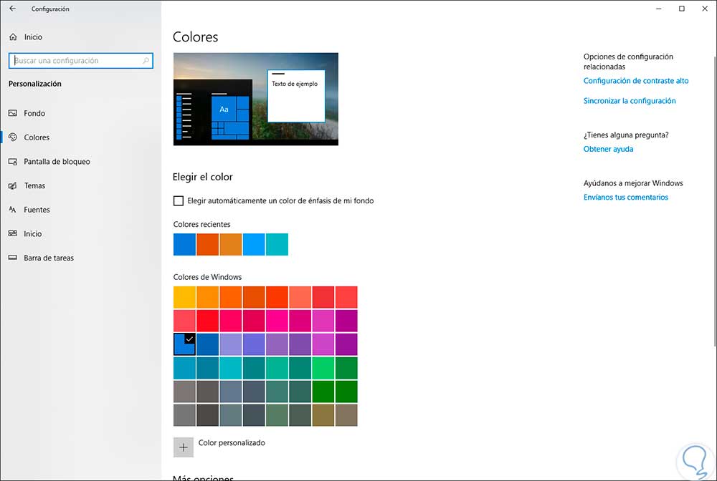Screen dimensions: 717x481
Task: Click the back arrow in the title bar
Action: pos(12,8)
